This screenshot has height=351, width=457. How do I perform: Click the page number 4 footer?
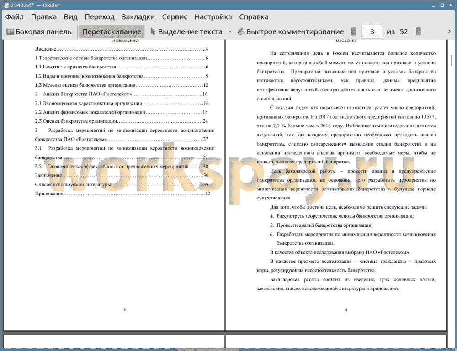coord(346,309)
